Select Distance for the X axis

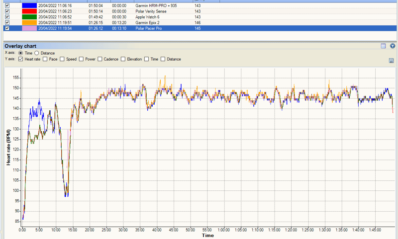coord(36,53)
